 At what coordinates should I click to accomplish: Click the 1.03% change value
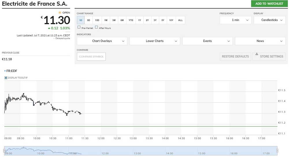pos(65,28)
